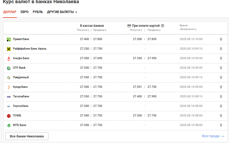Select the Доллар tab
This screenshot has width=229, height=143.
coord(10,12)
